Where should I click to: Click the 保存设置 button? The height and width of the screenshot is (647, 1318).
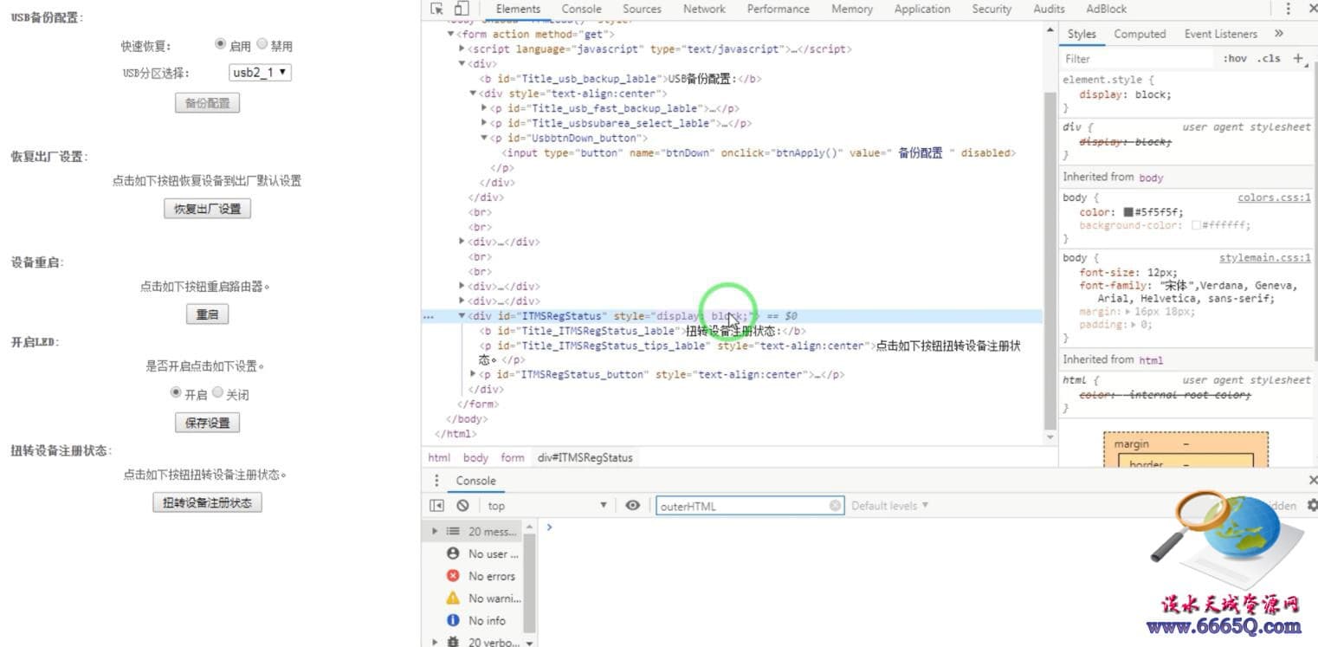click(207, 423)
